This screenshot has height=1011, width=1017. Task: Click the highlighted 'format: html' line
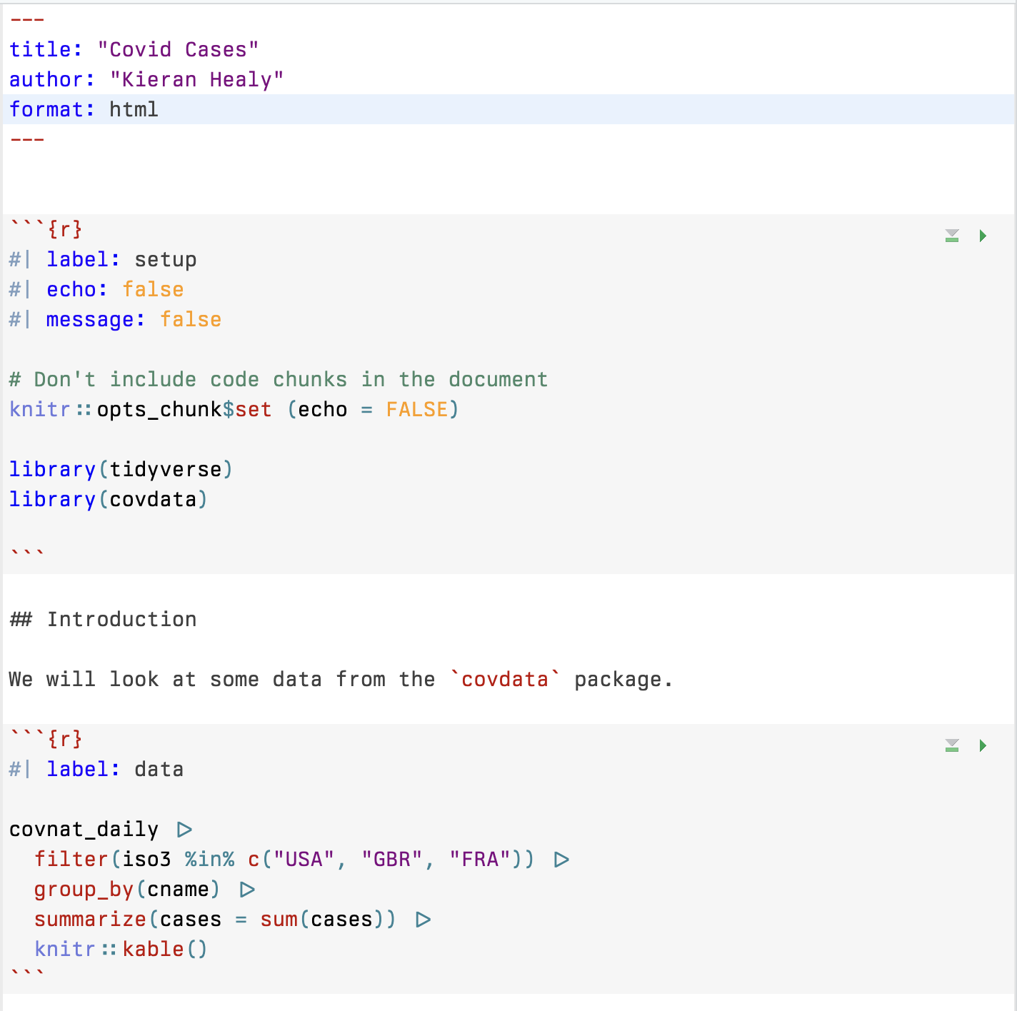pos(84,110)
